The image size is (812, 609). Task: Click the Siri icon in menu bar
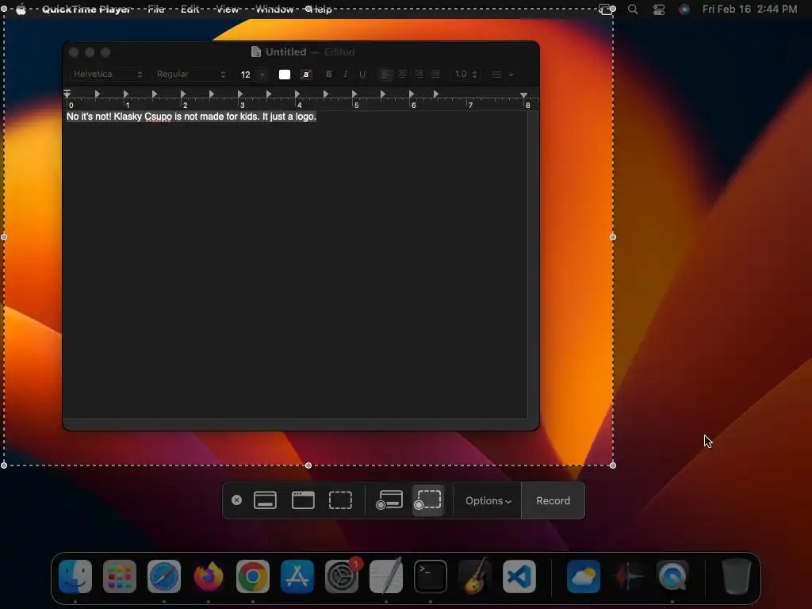click(684, 10)
